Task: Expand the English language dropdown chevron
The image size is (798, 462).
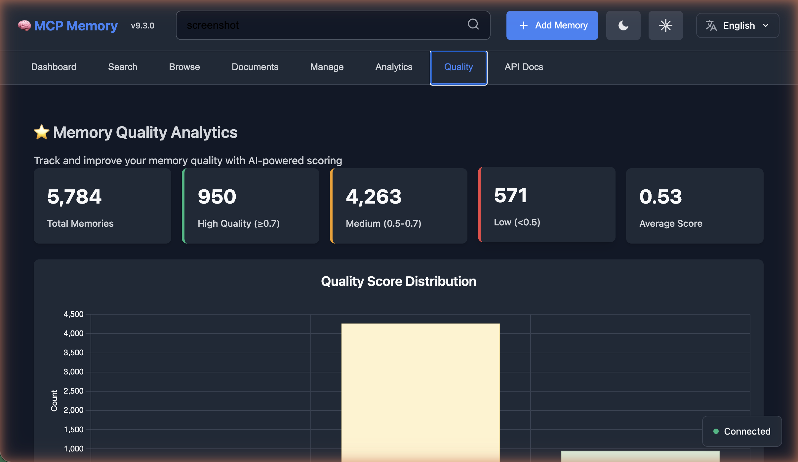Action: tap(766, 25)
